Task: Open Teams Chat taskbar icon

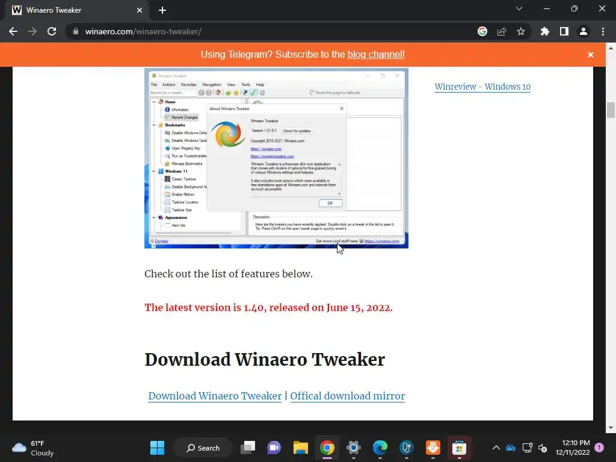Action: click(x=274, y=448)
